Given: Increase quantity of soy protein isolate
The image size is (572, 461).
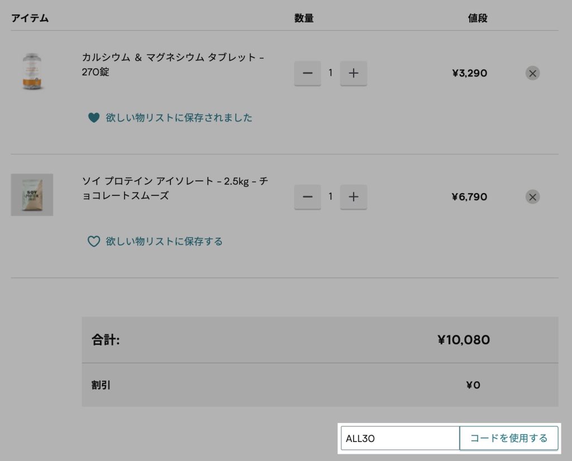Looking at the screenshot, I should click(353, 197).
